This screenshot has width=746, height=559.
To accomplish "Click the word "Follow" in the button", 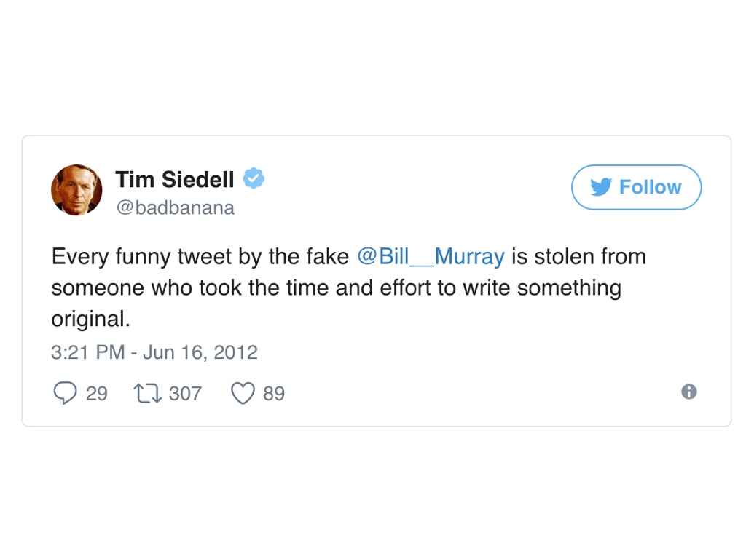I will pyautogui.click(x=650, y=187).
